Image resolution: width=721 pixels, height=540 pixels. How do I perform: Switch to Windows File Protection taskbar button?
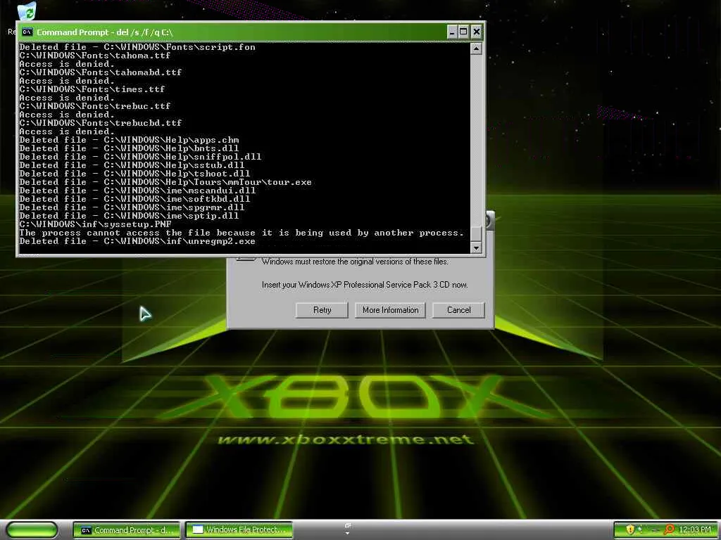pos(239,530)
